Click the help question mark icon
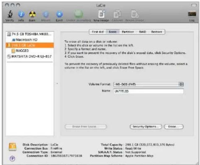 coord(12,158)
